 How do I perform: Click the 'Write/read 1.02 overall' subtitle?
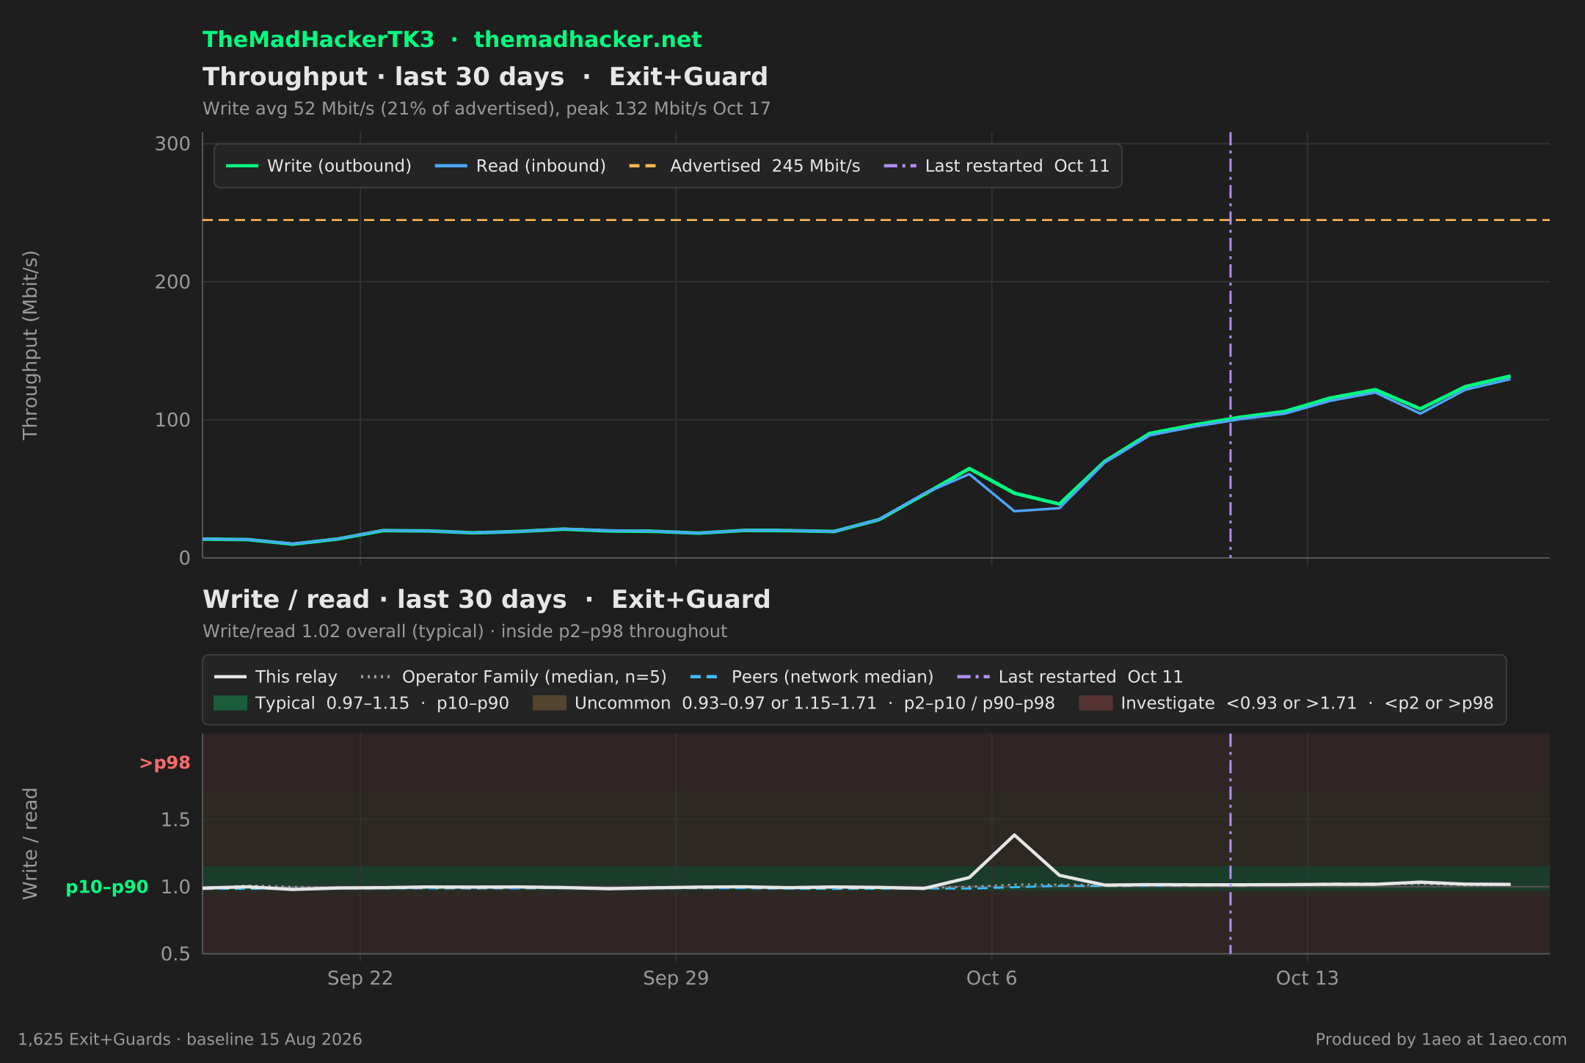click(465, 631)
